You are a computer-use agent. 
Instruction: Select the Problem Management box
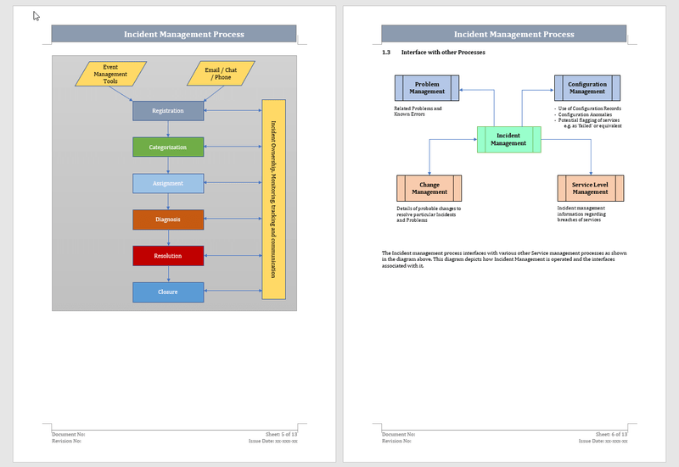tap(427, 88)
